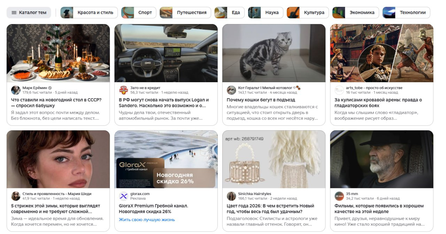
Task: Click Зато не в кредит channel avatar
Action: click(x=124, y=90)
